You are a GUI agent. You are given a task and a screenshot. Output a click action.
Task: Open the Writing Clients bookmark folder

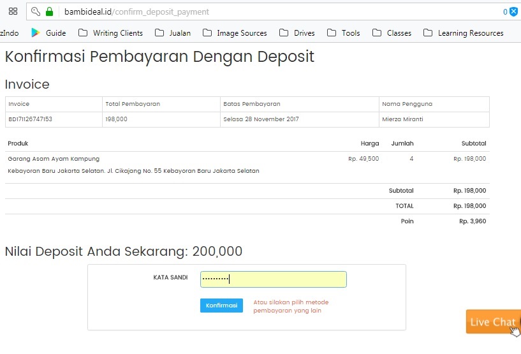(x=110, y=33)
